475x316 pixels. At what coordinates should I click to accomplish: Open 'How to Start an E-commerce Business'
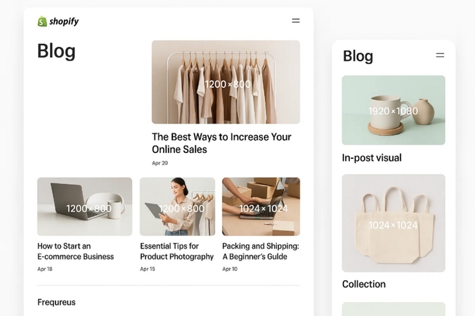click(x=75, y=251)
